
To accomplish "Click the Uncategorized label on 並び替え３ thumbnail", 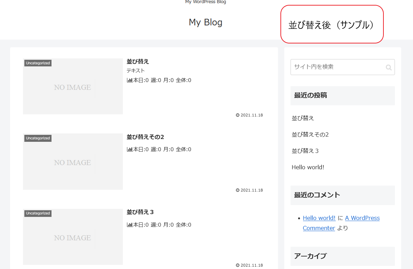I will 38,213.
